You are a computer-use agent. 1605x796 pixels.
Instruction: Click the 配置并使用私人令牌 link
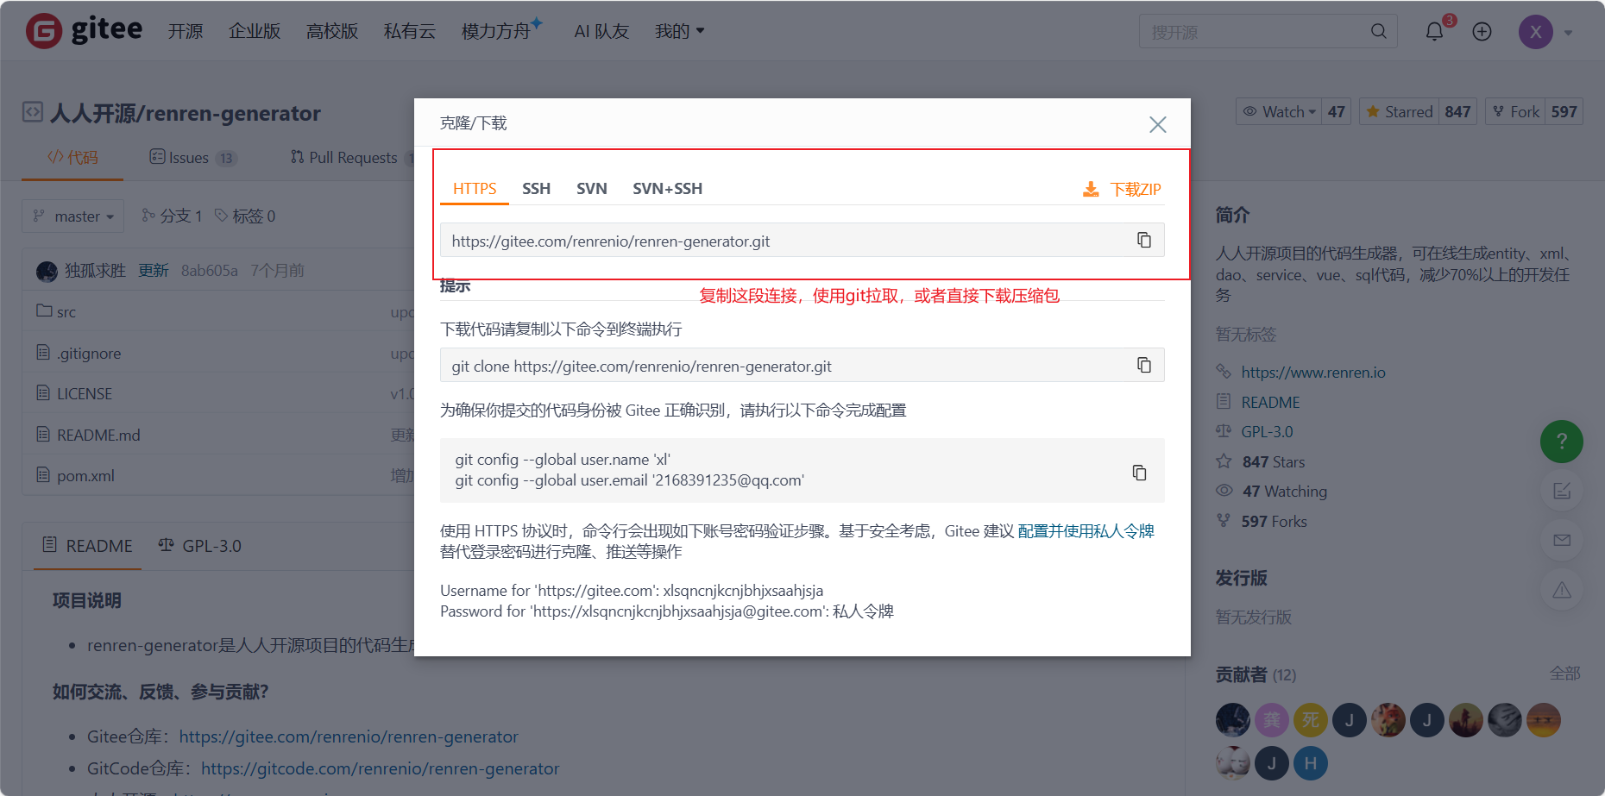point(1086,531)
